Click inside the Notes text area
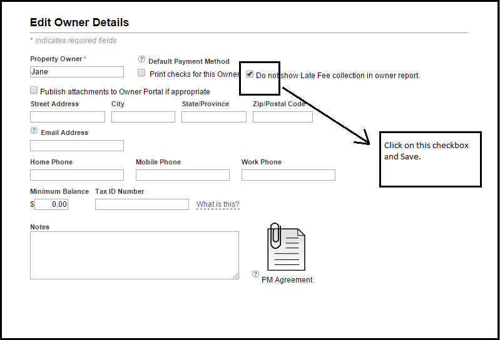500x340 pixels. (134, 255)
